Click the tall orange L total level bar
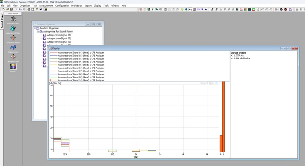This screenshot has width=305, height=166. click(x=224, y=117)
